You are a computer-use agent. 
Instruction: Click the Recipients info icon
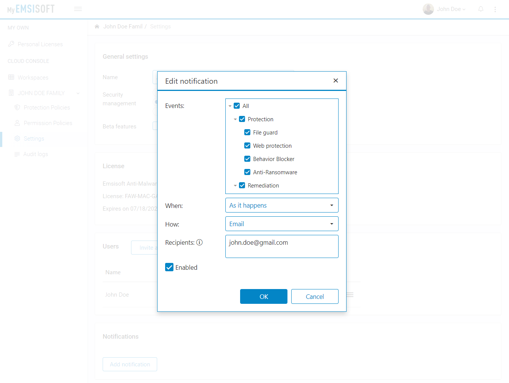pos(200,242)
